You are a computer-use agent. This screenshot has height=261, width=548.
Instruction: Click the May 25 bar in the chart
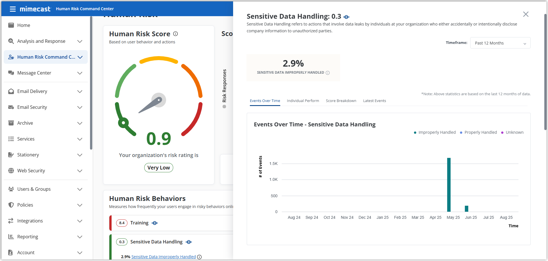[449, 185]
